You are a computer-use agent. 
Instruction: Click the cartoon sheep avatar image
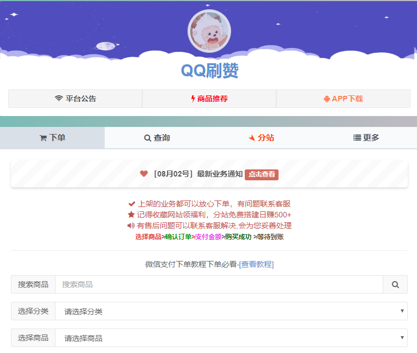(209, 32)
